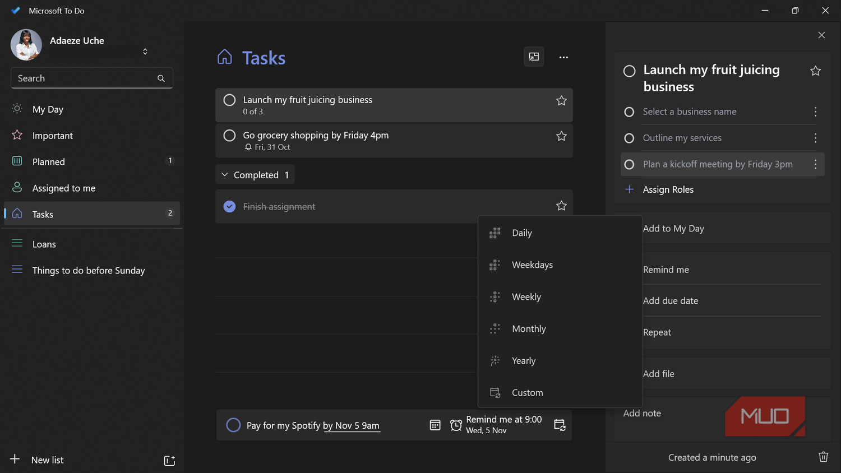The width and height of the screenshot is (841, 473).
Task: Select the Tasks list in sidebar
Action: [x=91, y=214]
